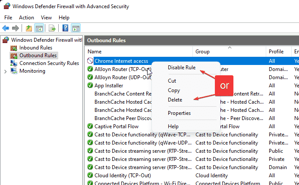The image size is (299, 185).
Task: Click the Inbound Rules brick wall icon
Action: pos(14,48)
